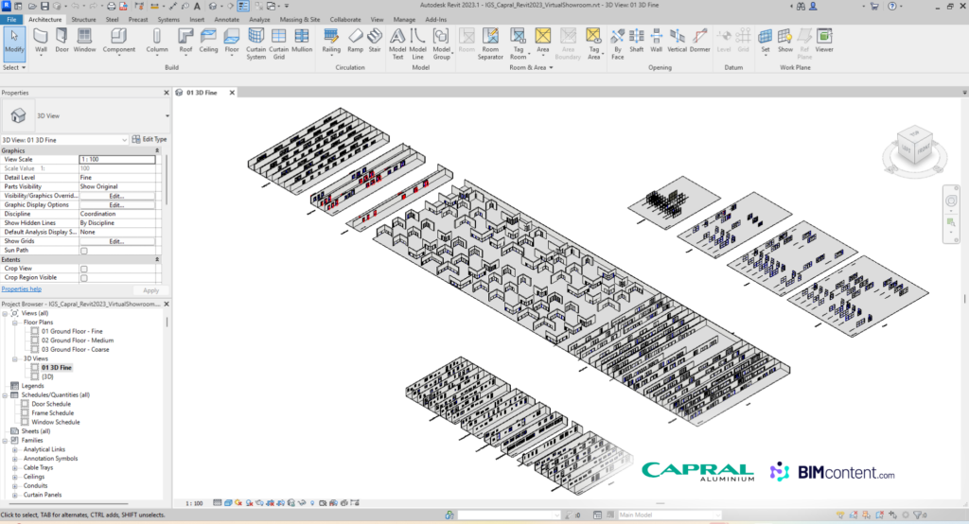Select the Window Schedule item

[x=56, y=423]
